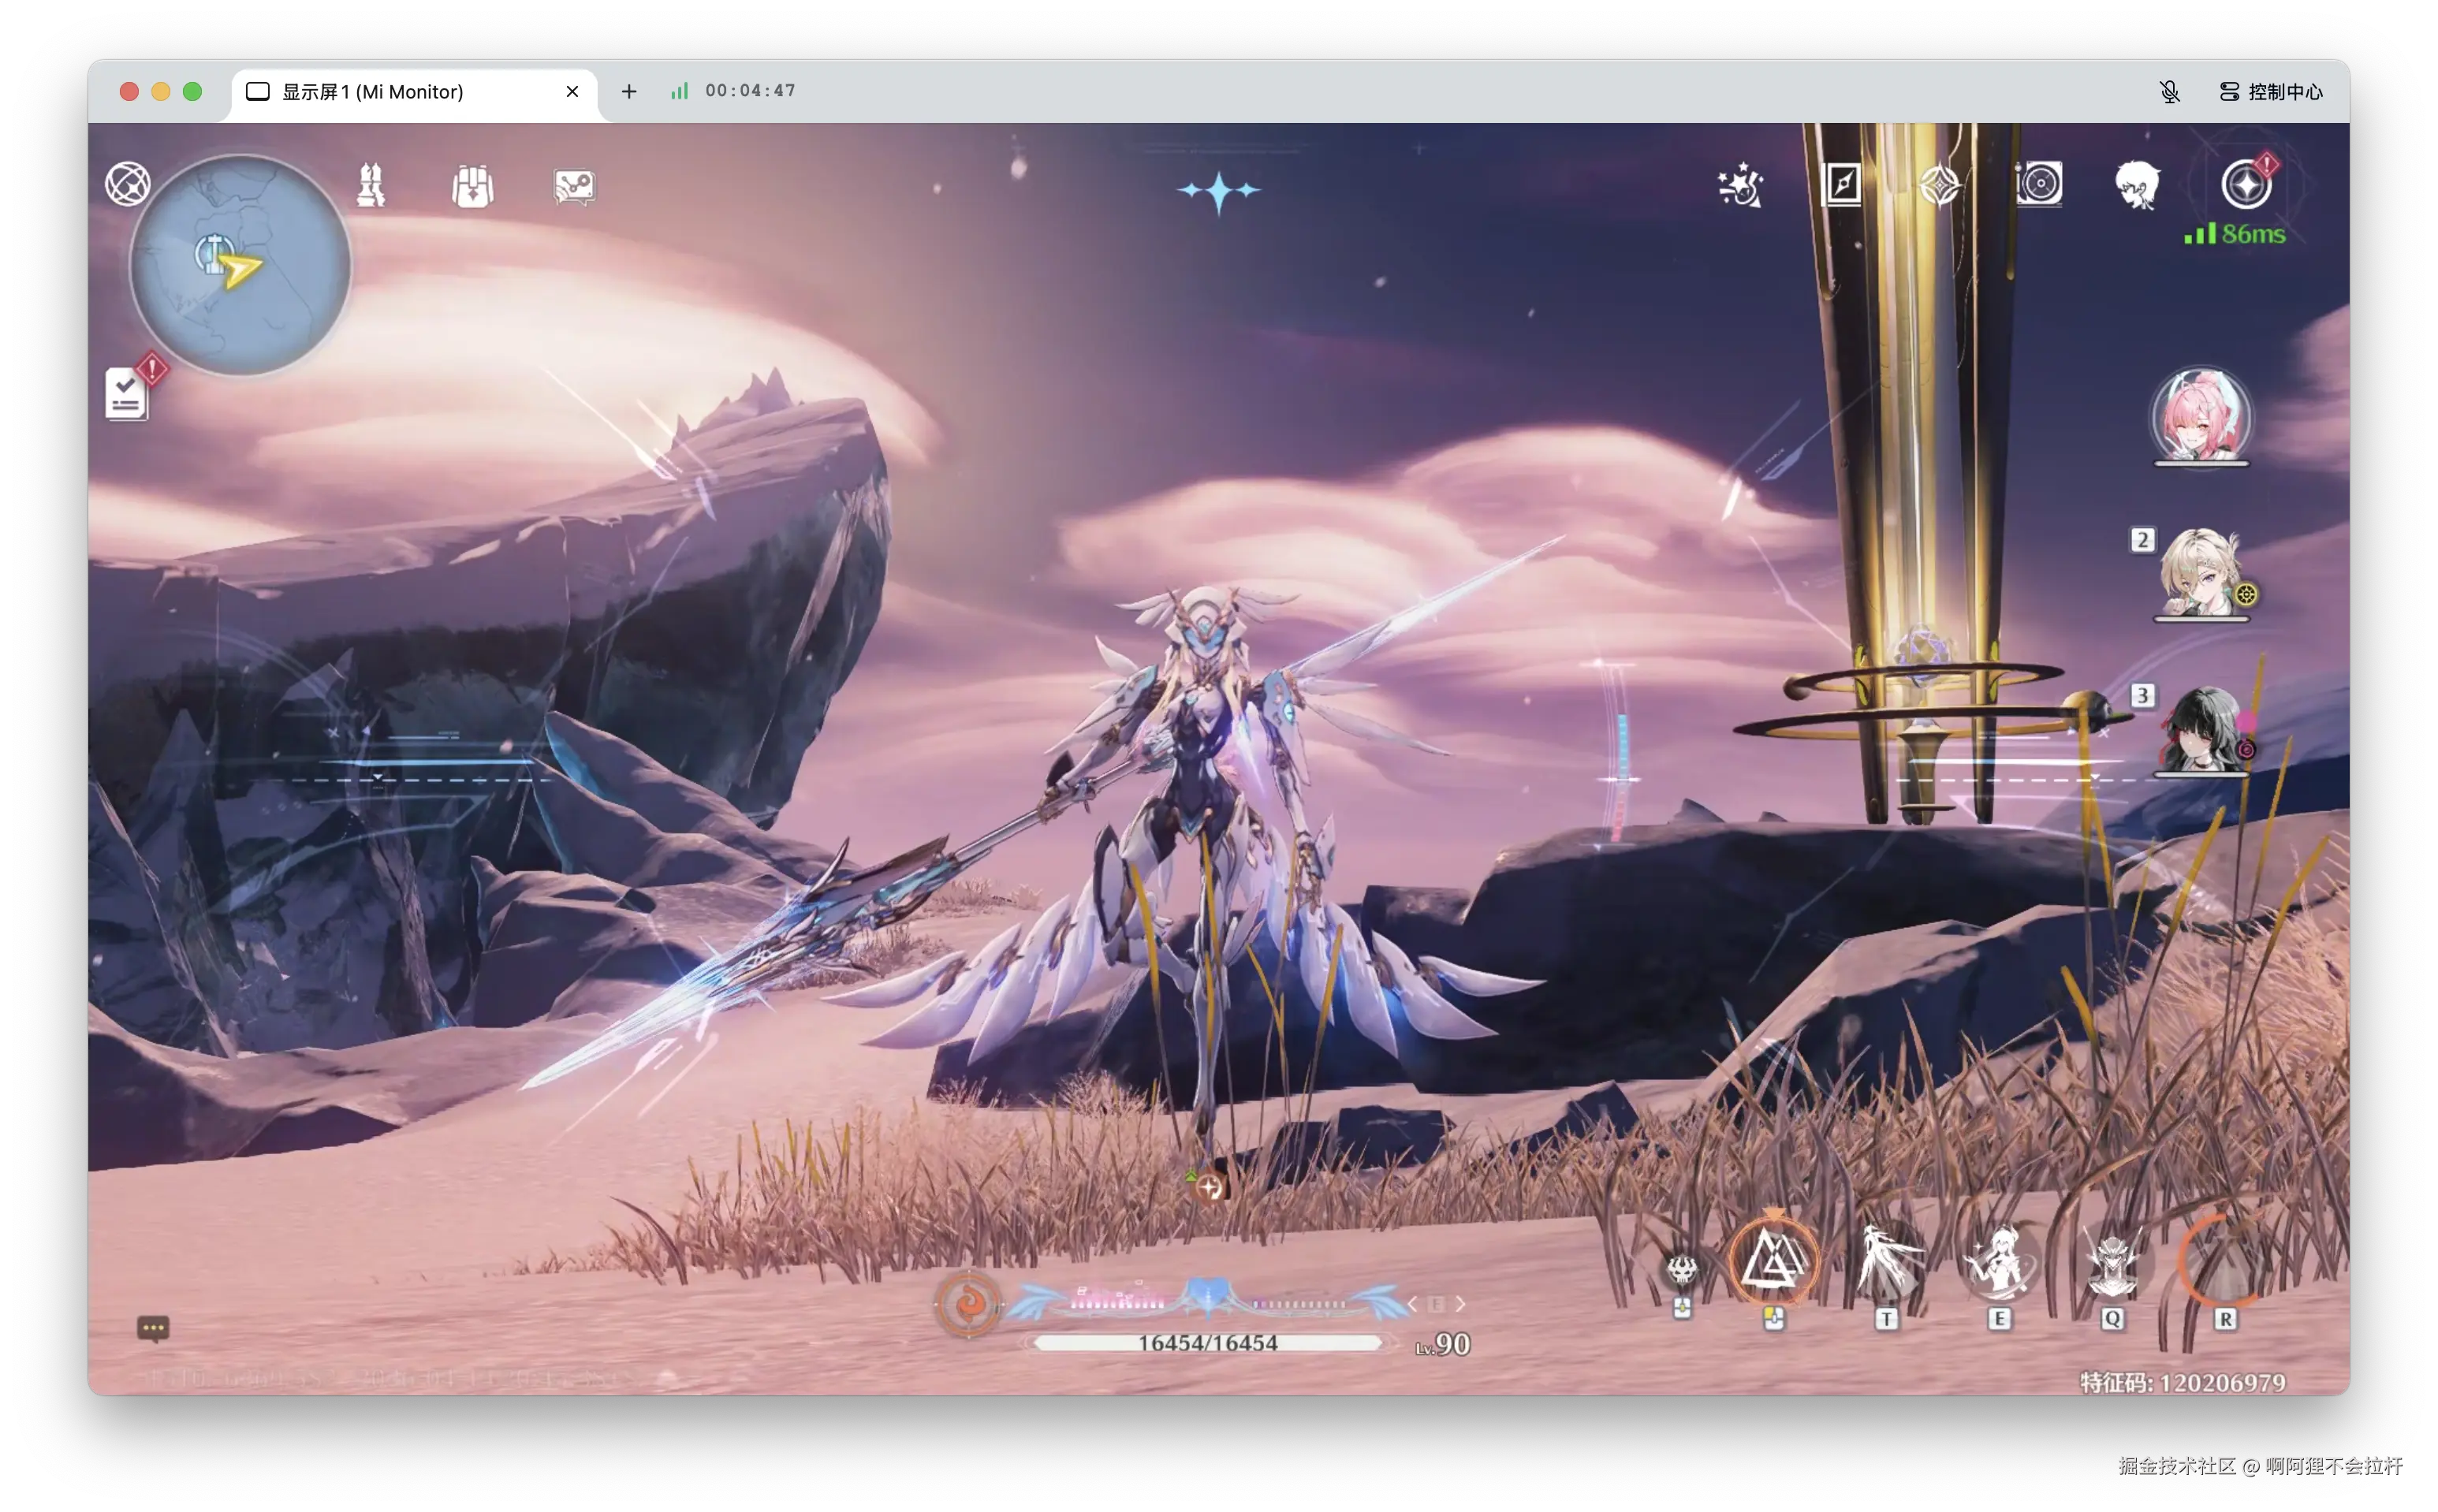Select the pink-haired character portrait
The image size is (2438, 1512).
2200,416
